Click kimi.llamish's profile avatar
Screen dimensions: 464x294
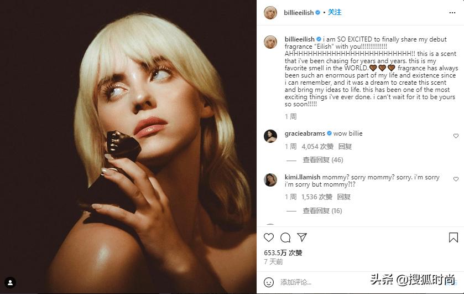270,180
